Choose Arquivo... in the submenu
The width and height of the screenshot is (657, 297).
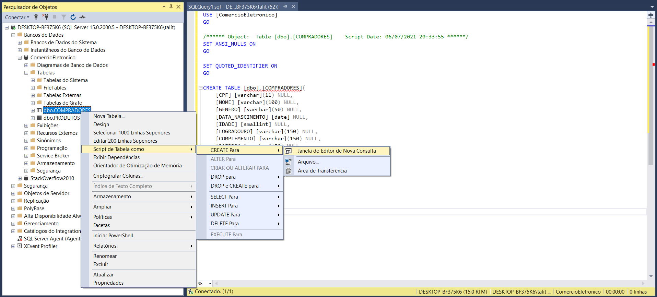tap(337, 162)
